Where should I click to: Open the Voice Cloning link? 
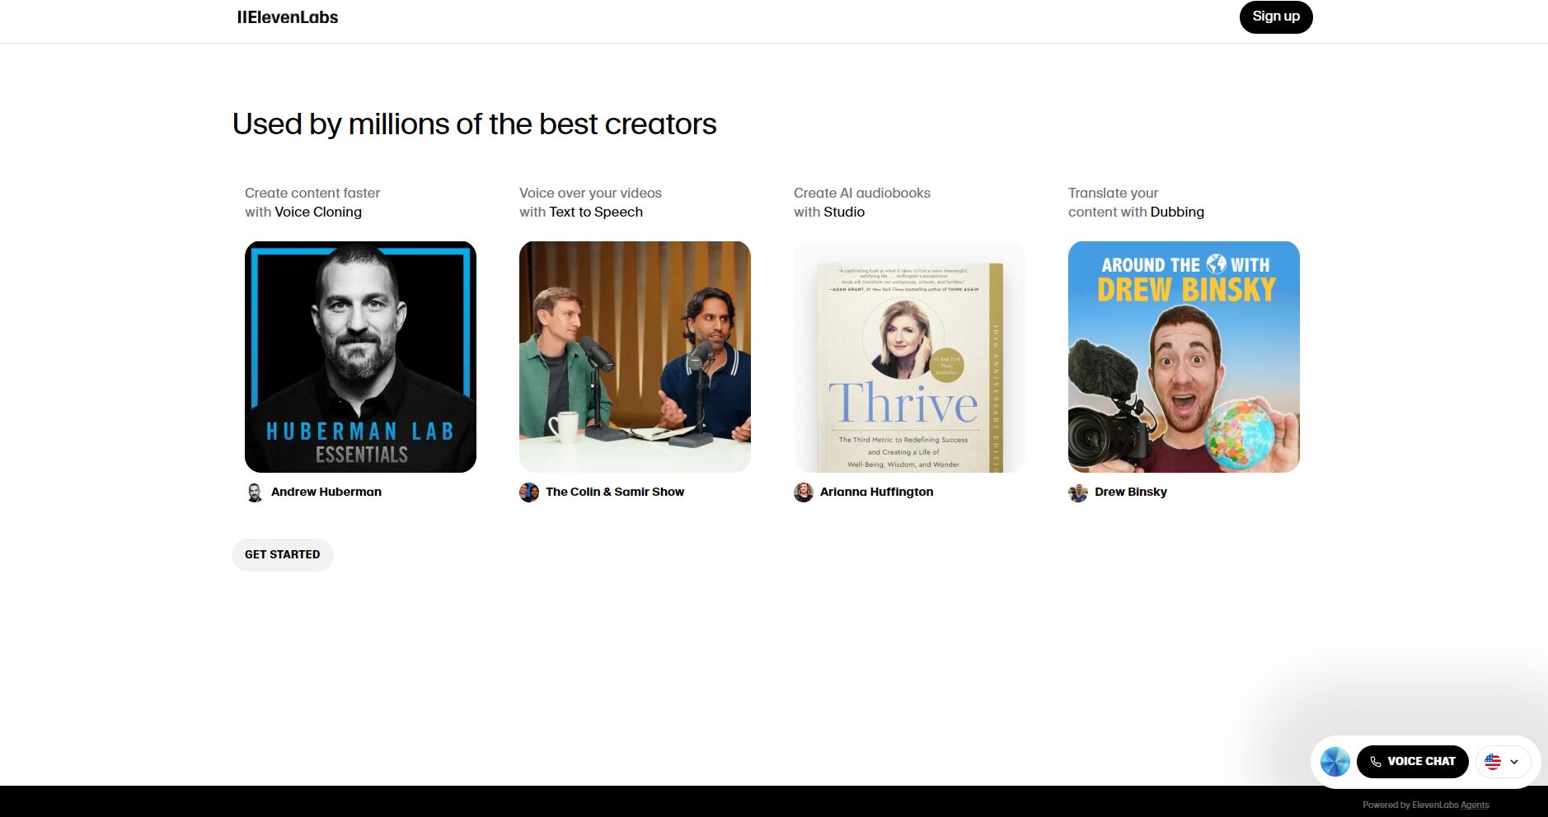(x=318, y=212)
